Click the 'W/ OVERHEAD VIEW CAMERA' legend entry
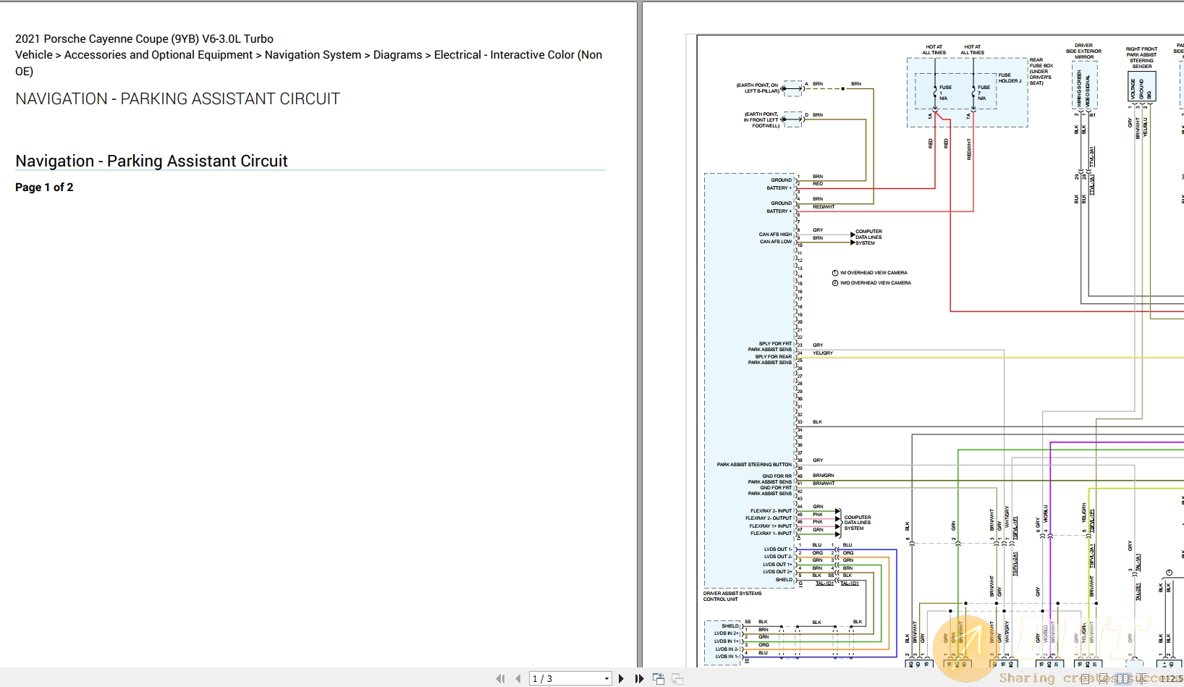 (x=869, y=273)
